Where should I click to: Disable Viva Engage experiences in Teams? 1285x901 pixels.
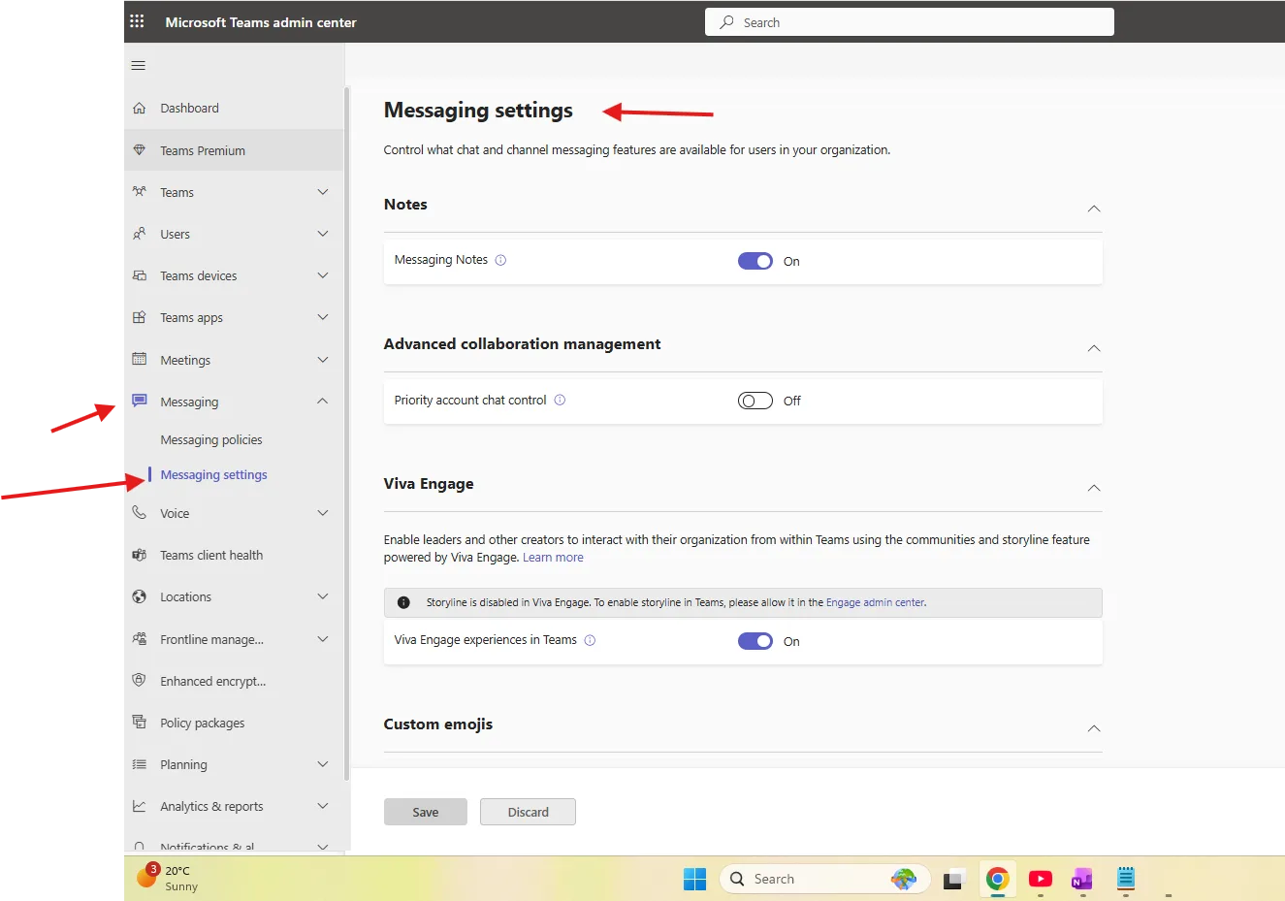click(x=755, y=641)
